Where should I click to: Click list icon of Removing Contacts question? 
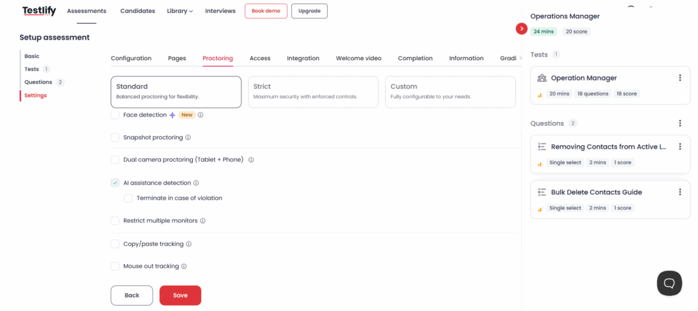pos(542,147)
